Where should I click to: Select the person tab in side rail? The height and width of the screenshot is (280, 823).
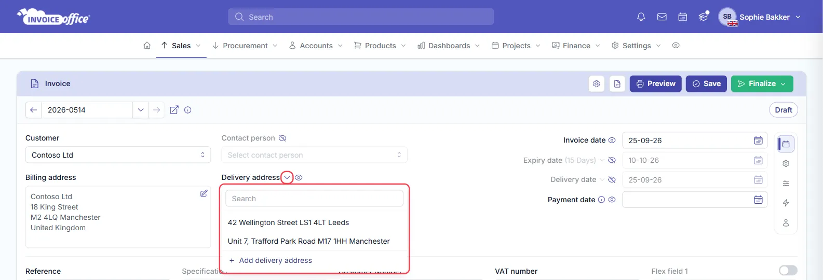pos(786,223)
